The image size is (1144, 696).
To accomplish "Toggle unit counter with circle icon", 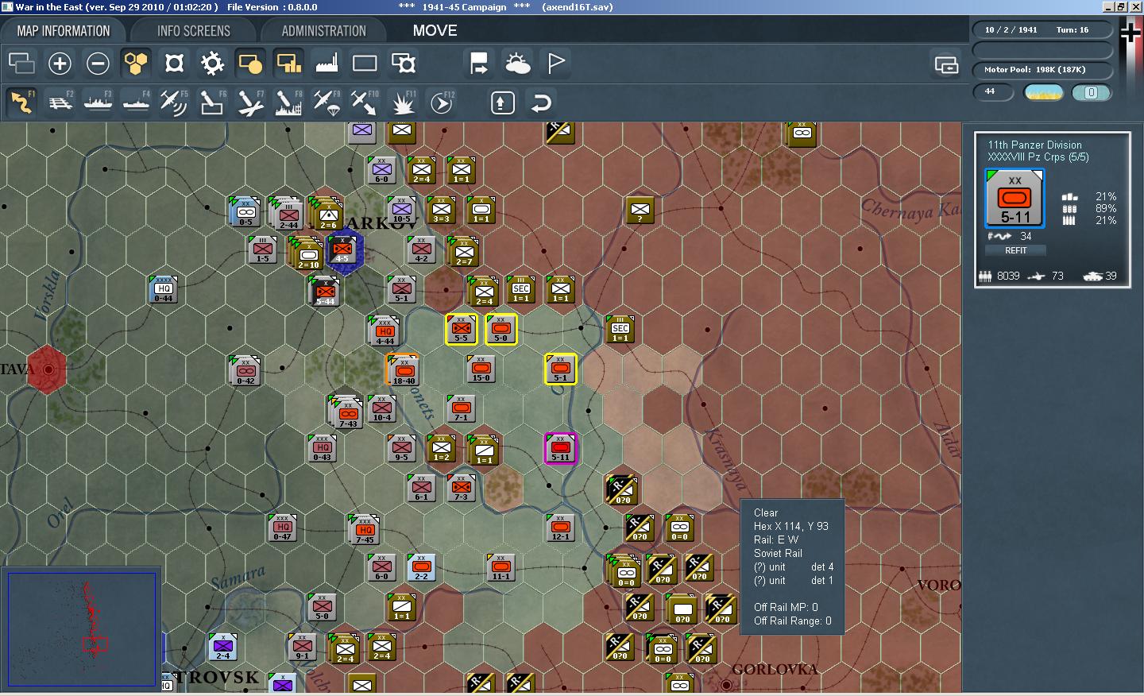I will tap(250, 63).
